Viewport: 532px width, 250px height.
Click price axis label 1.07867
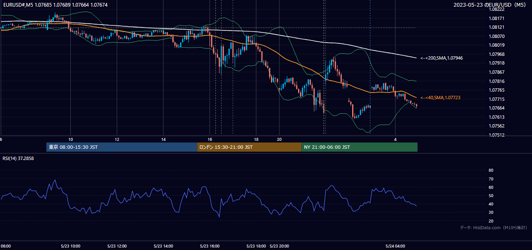coord(496,72)
